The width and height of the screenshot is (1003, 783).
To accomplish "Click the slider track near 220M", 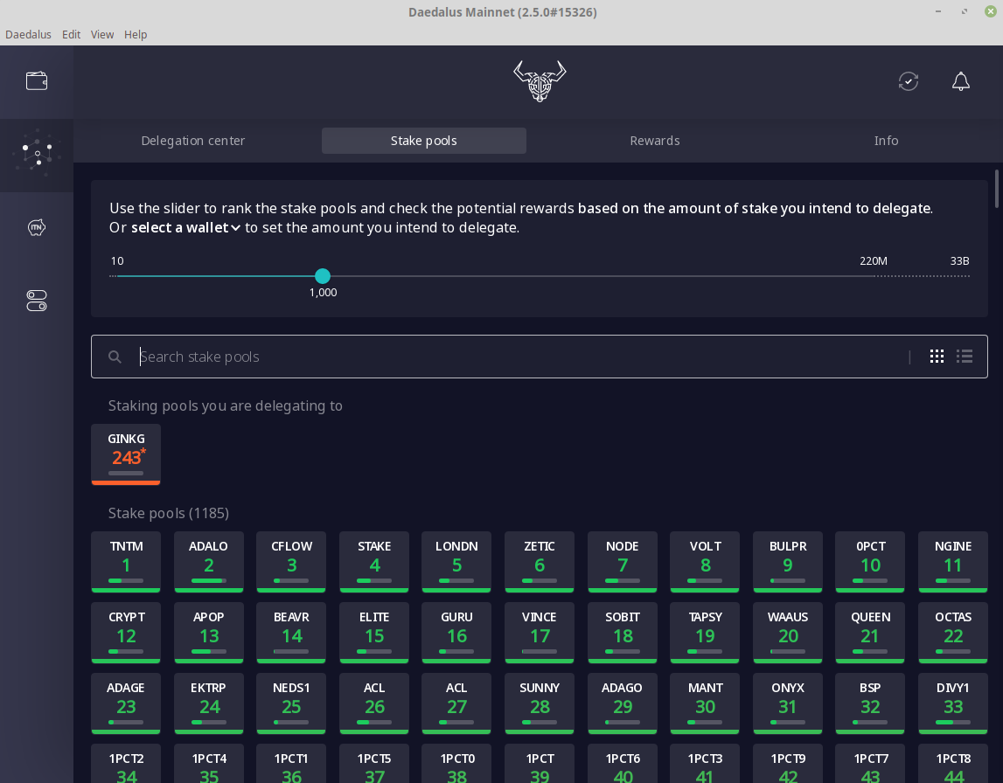I will (874, 276).
